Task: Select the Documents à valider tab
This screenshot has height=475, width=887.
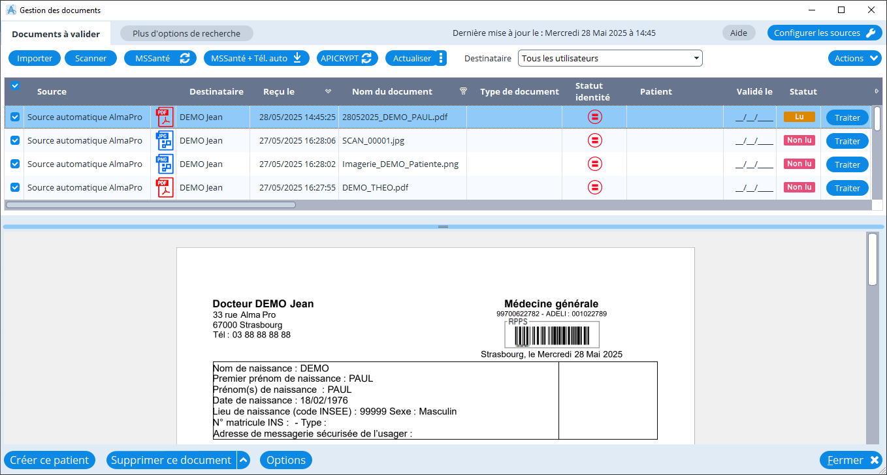Action: click(x=56, y=34)
